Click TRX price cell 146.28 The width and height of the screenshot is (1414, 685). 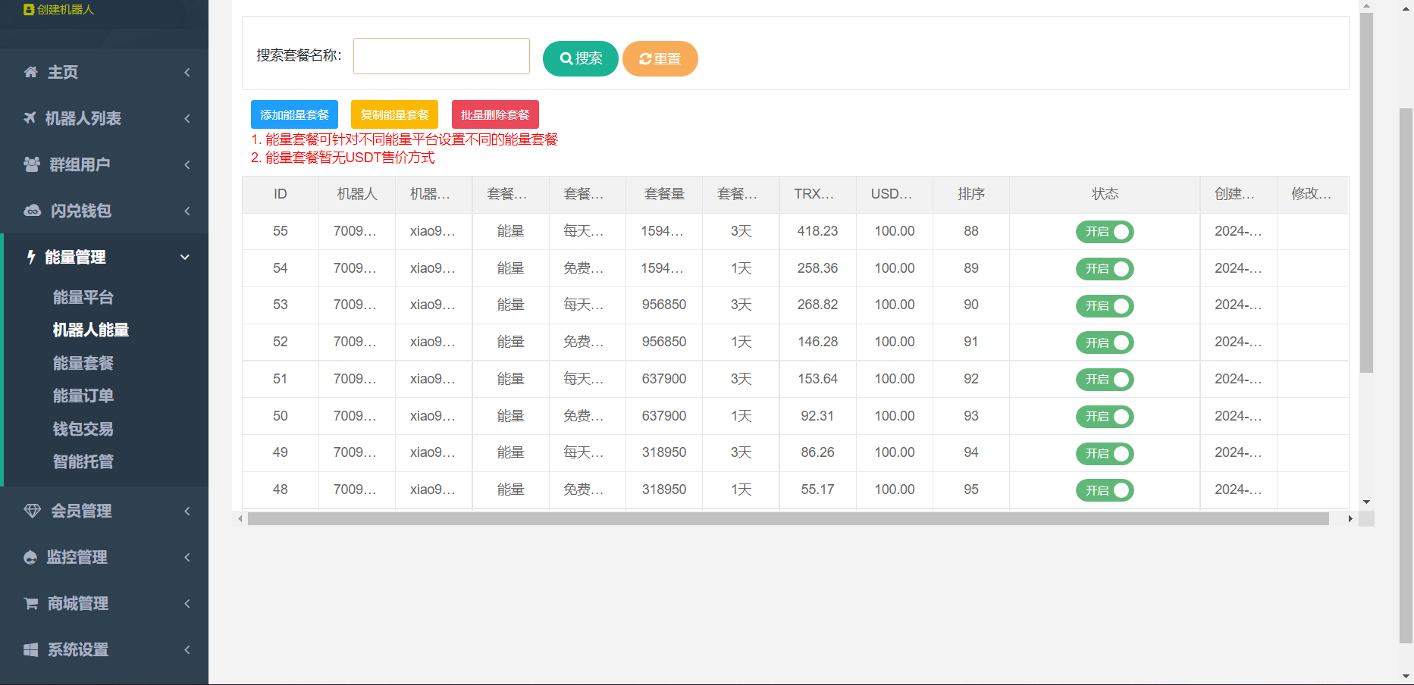(x=817, y=342)
